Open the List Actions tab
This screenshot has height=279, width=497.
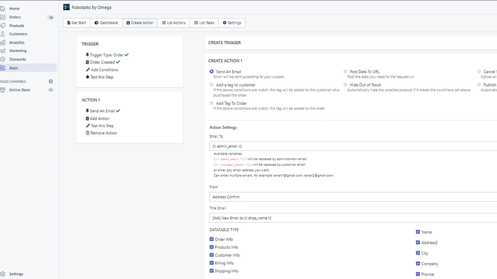pos(174,23)
